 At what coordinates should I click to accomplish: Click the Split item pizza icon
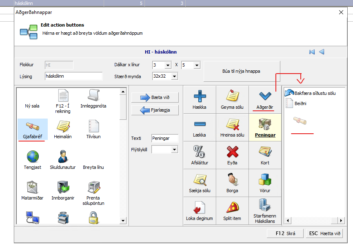point(232,210)
